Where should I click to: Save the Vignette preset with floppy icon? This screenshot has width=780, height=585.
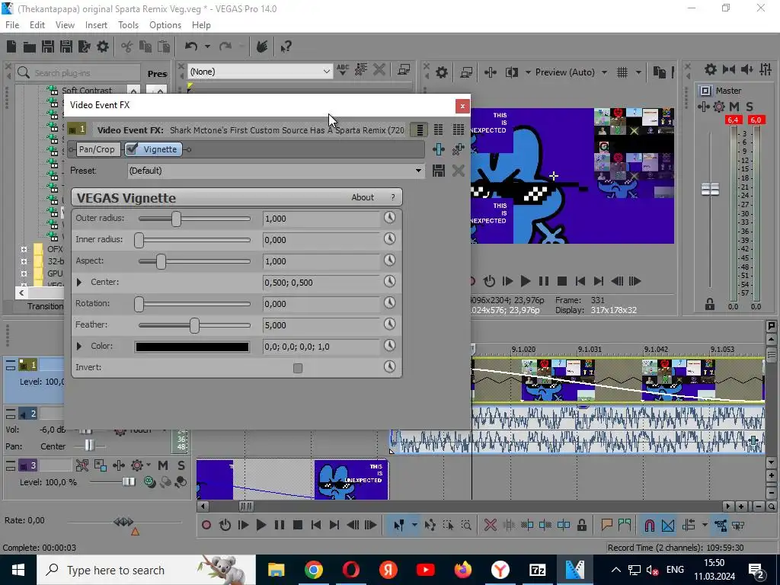438,171
